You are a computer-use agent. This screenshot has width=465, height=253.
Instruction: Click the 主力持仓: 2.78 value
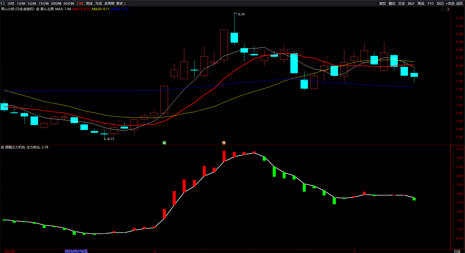pos(37,147)
